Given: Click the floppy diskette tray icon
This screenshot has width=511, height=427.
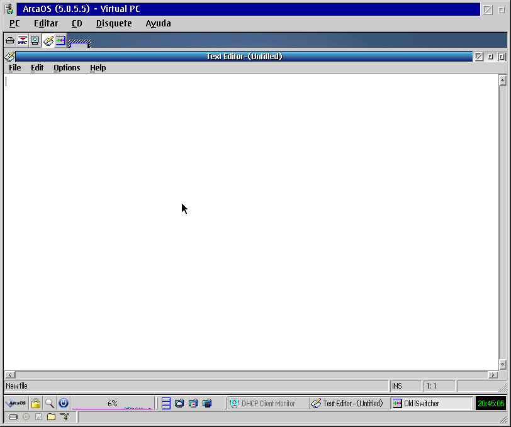Looking at the screenshot, I should pyautogui.click(x=38, y=417).
